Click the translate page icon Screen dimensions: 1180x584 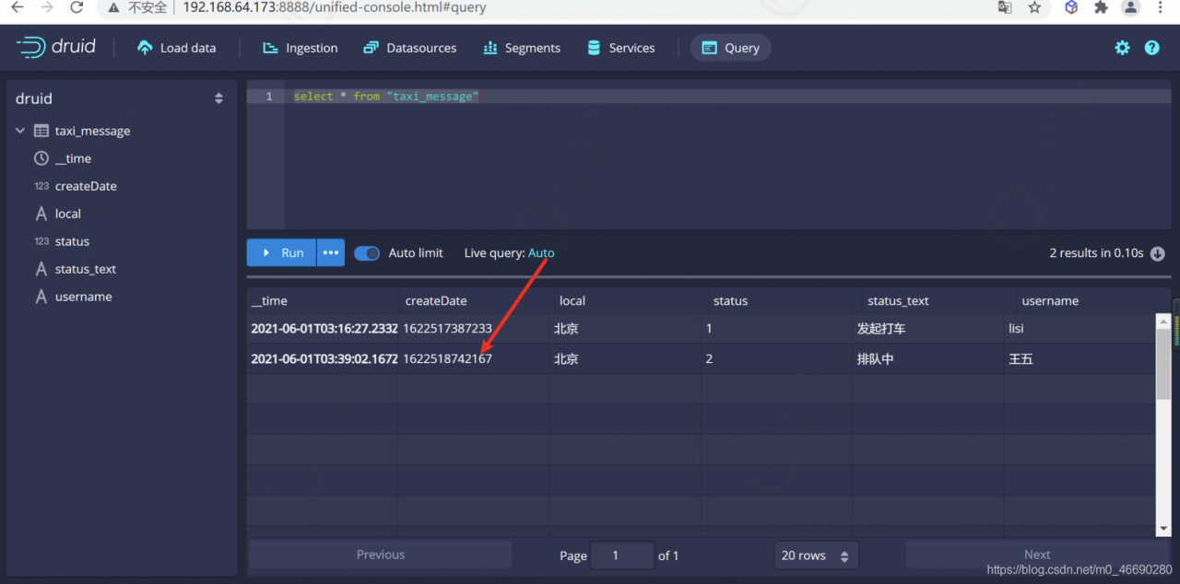tap(1005, 7)
